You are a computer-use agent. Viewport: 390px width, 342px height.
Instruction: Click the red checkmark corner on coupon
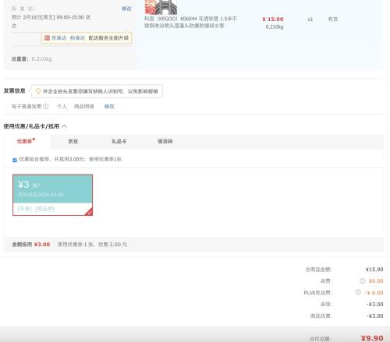click(89, 212)
